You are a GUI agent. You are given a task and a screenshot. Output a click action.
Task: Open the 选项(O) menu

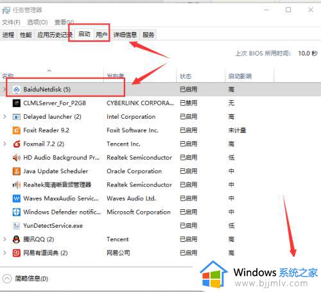pos(37,22)
